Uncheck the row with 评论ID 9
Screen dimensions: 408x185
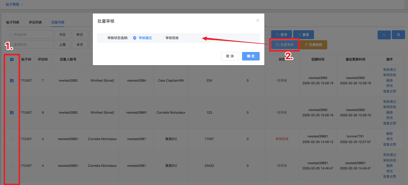pos(12,112)
